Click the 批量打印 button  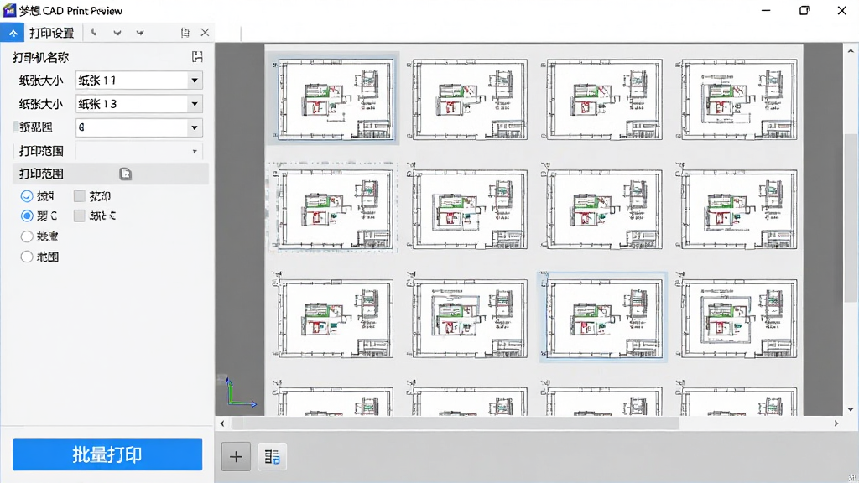107,454
